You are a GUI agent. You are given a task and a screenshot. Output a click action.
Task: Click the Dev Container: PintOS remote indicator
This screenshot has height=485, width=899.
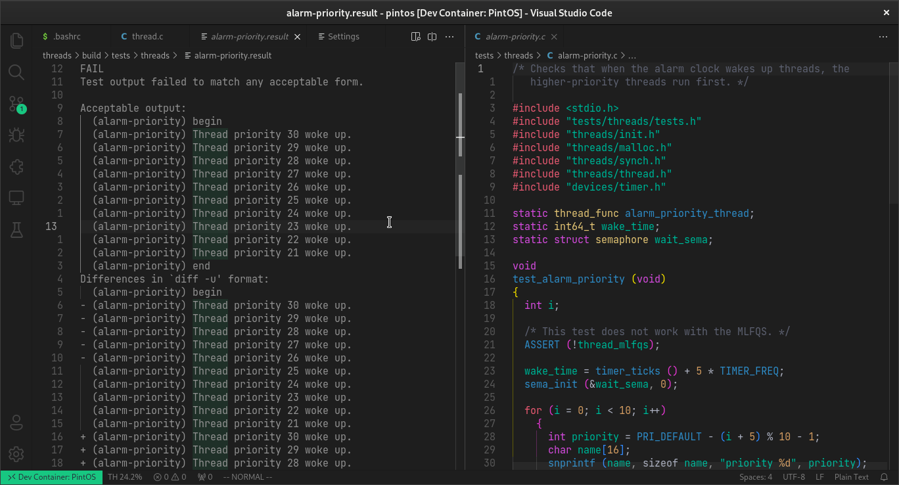point(51,477)
